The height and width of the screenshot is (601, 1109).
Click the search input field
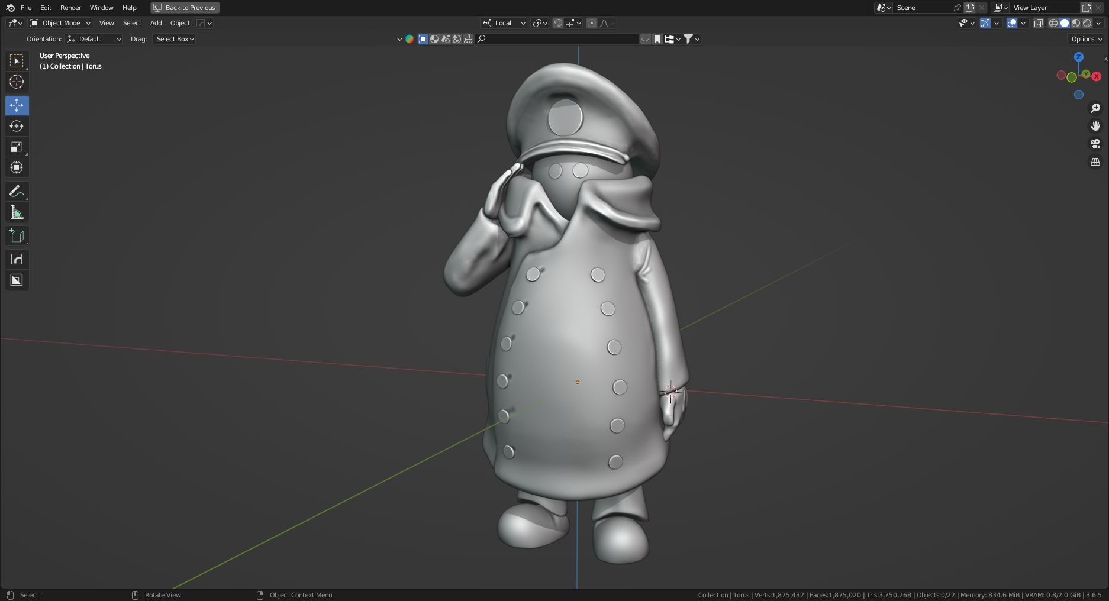coord(557,39)
